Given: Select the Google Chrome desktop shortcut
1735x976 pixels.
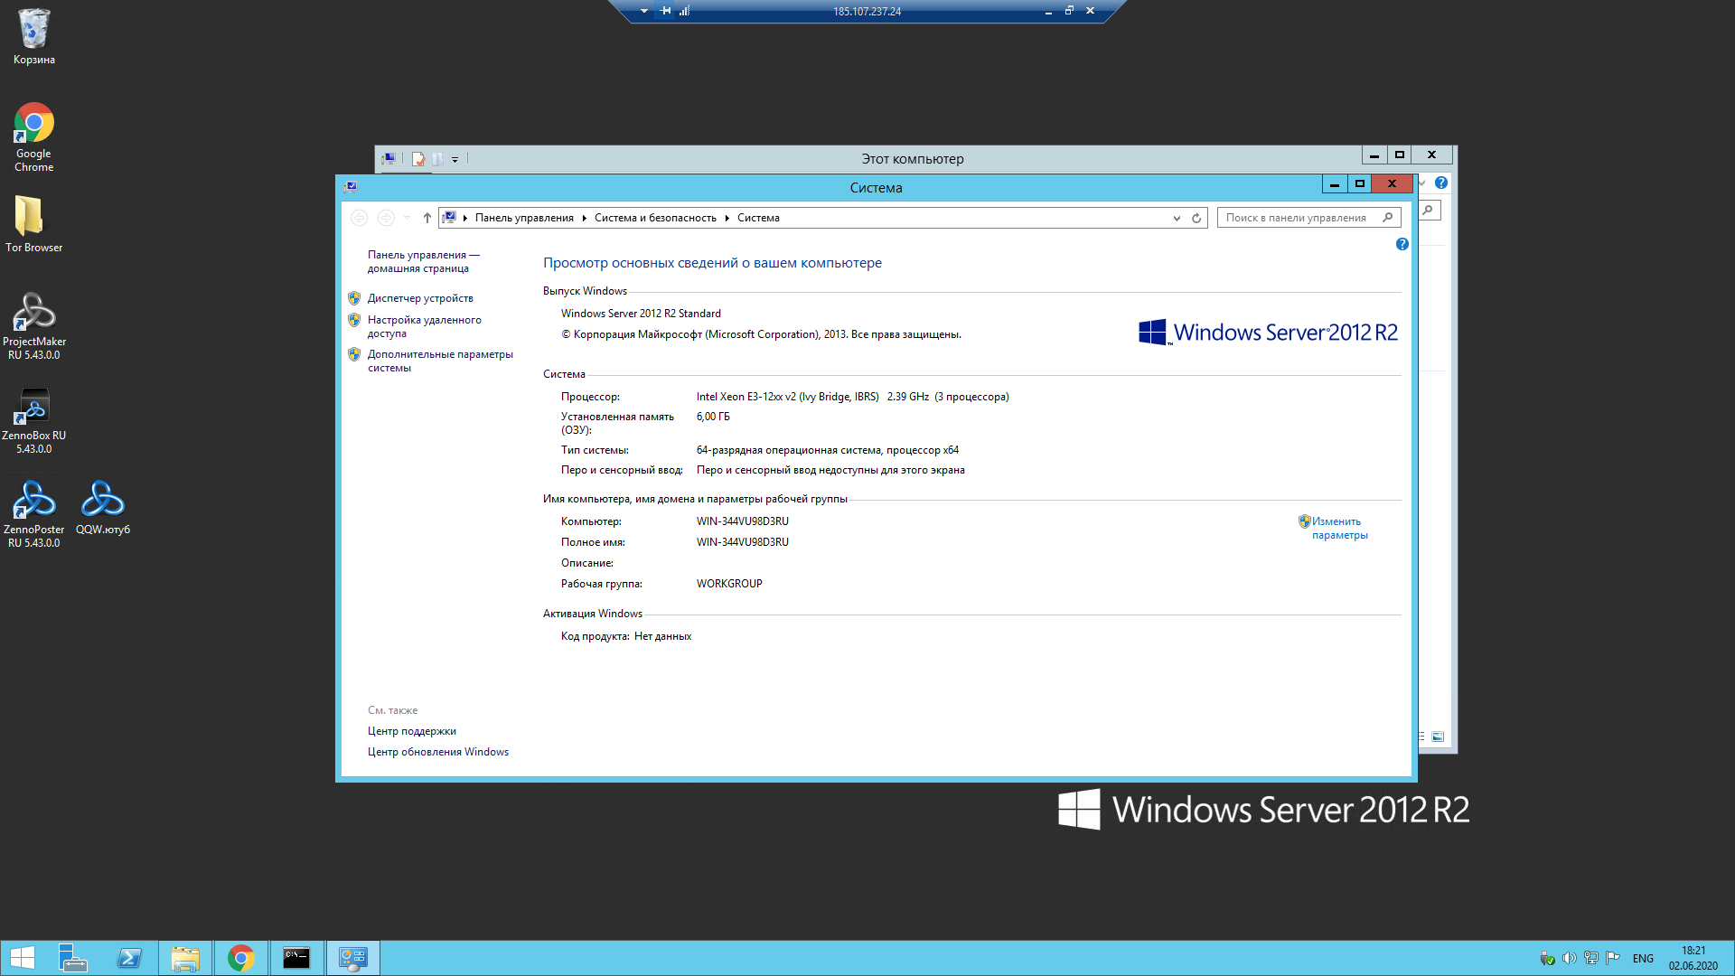Looking at the screenshot, I should (33, 136).
